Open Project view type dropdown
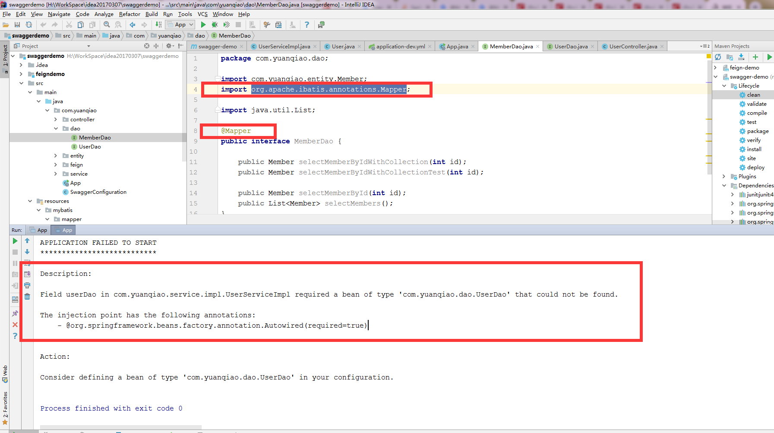Image resolution: width=774 pixels, height=433 pixels. pyautogui.click(x=88, y=46)
